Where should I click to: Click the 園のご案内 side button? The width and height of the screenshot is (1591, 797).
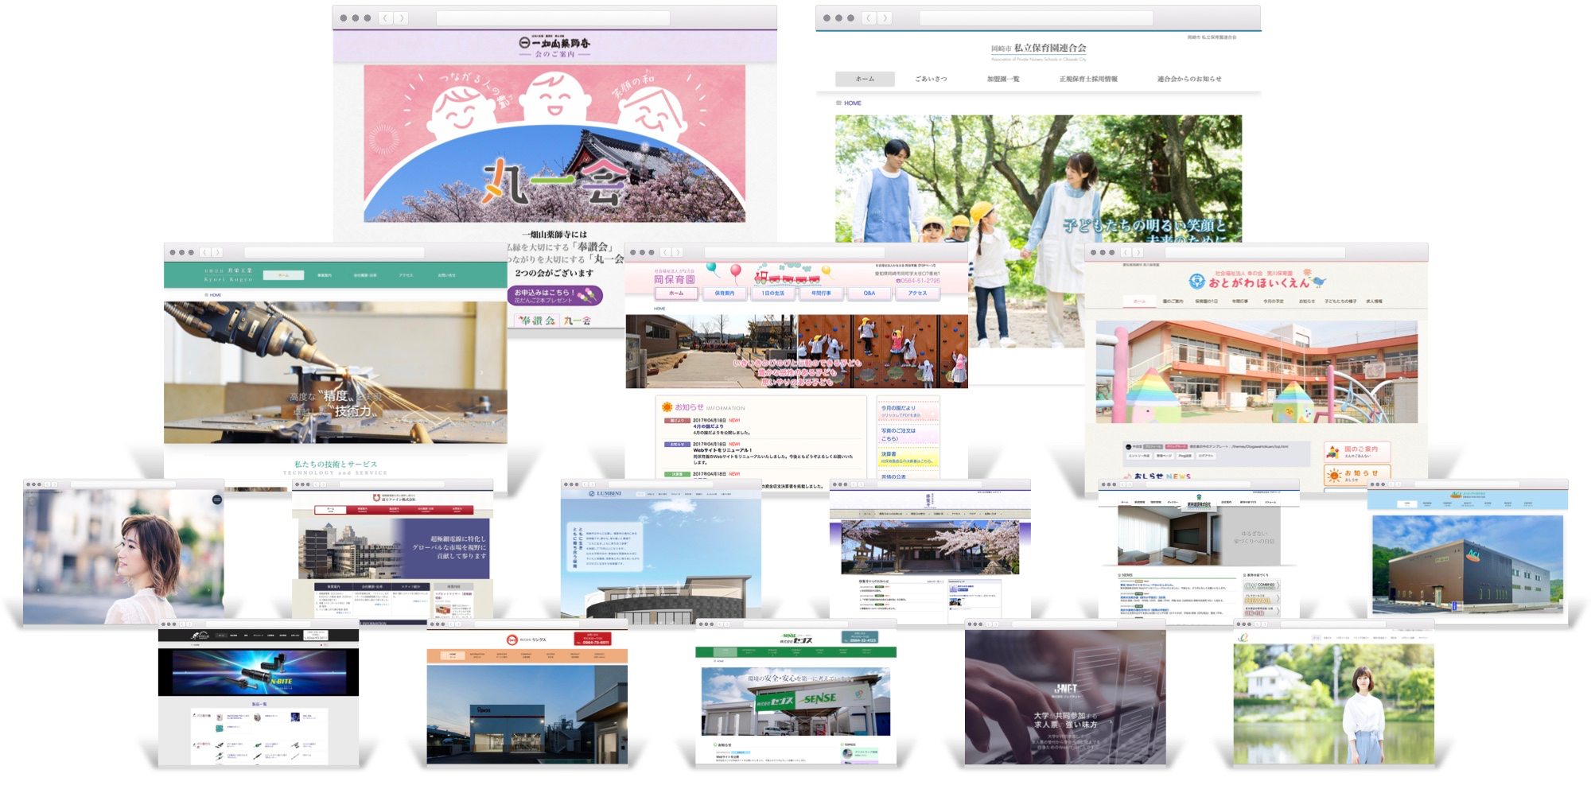(x=1357, y=452)
